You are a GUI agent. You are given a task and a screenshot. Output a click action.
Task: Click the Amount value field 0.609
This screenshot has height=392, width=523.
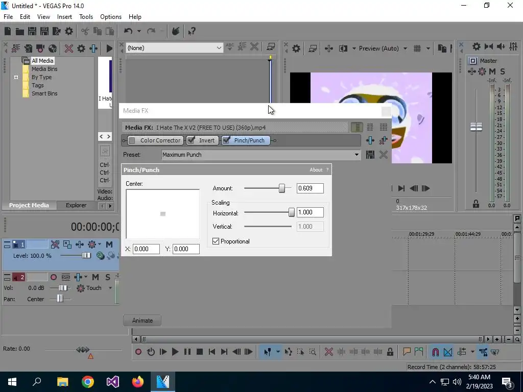310,188
